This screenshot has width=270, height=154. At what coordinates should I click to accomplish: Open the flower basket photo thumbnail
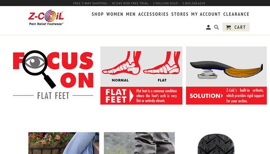64,143
